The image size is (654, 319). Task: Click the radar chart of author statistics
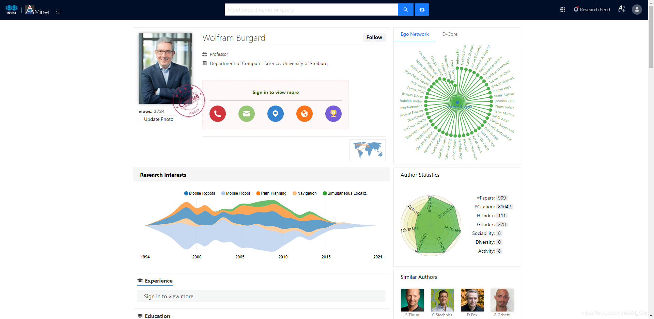coord(431,225)
